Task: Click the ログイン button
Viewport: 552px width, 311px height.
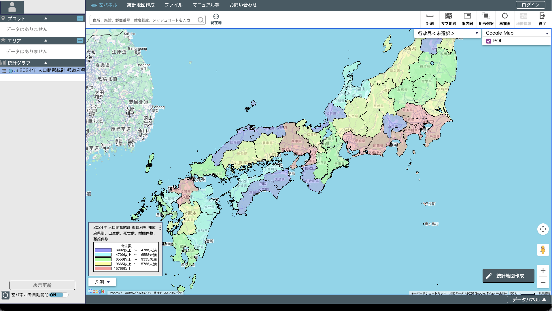Action: (x=530, y=5)
